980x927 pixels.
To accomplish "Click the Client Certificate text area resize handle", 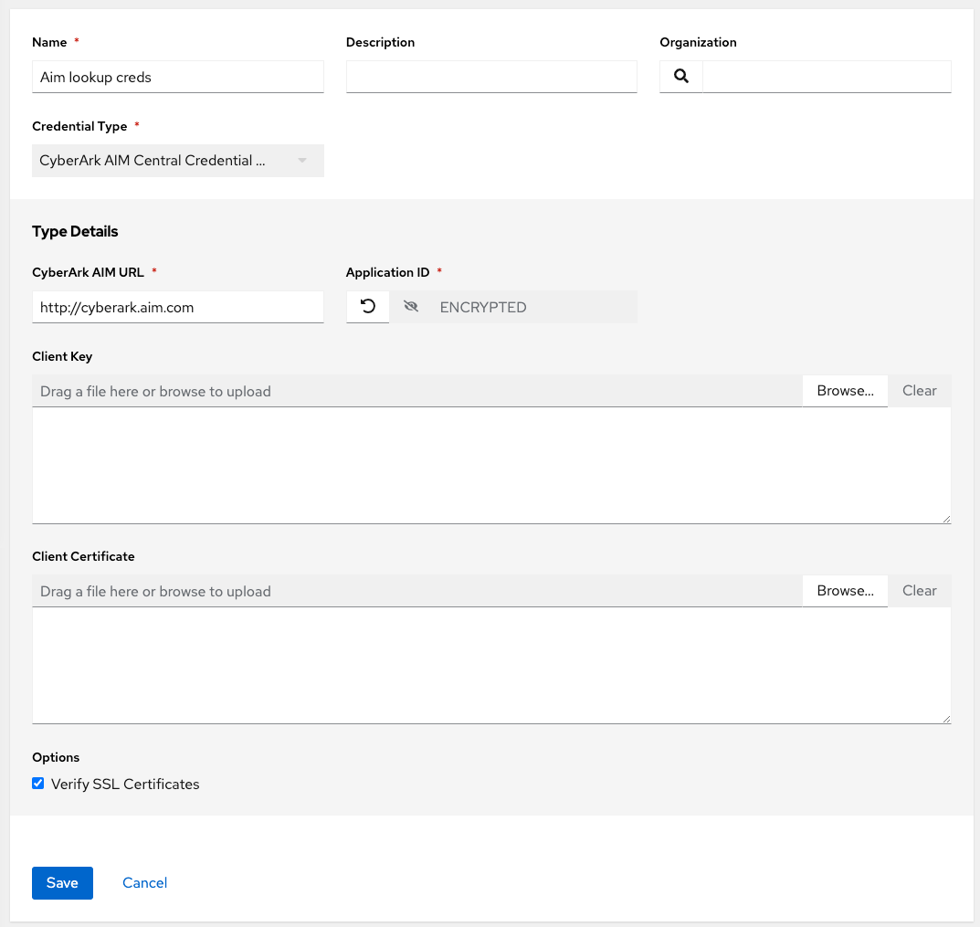I will click(946, 719).
